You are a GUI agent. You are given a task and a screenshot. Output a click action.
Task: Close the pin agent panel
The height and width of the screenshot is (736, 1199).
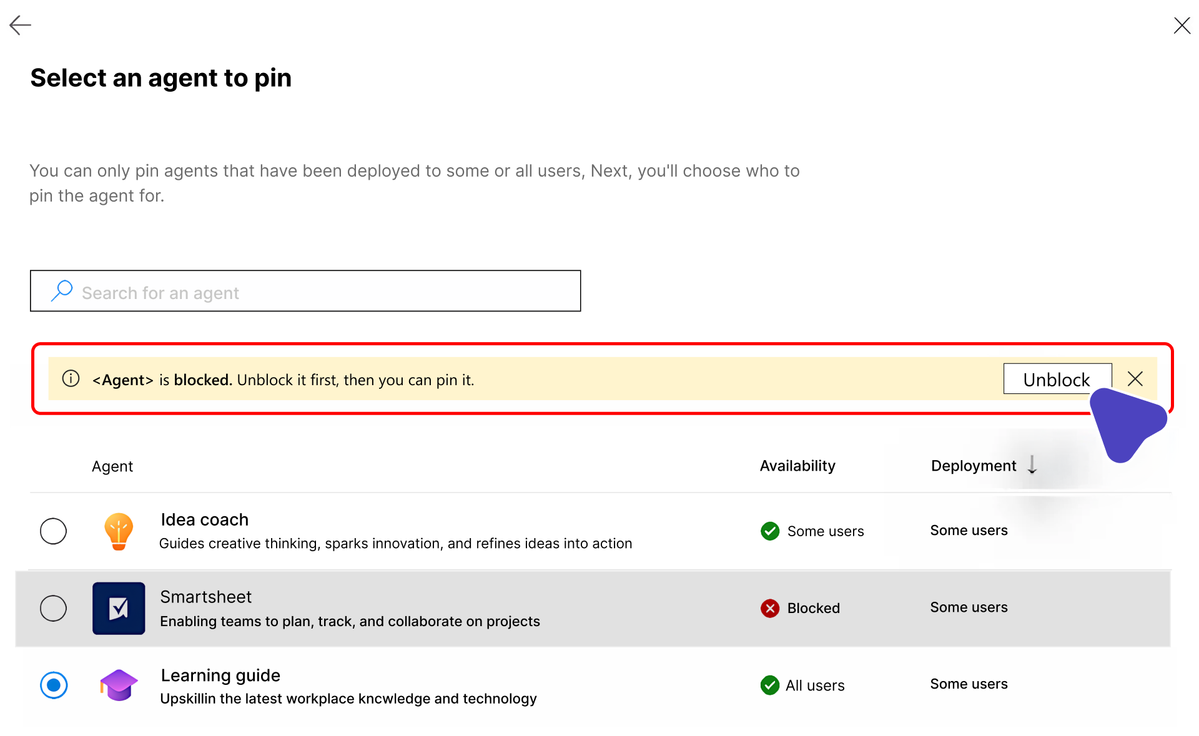[x=1182, y=25]
